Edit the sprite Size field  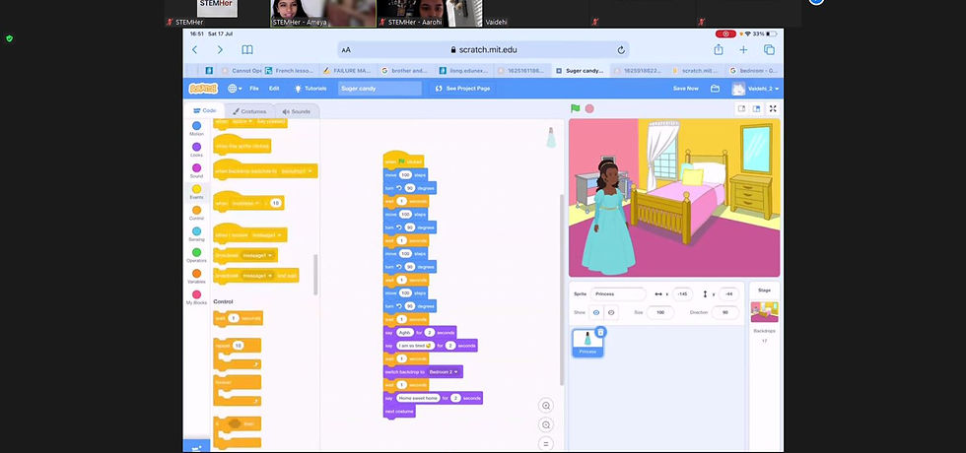(660, 313)
